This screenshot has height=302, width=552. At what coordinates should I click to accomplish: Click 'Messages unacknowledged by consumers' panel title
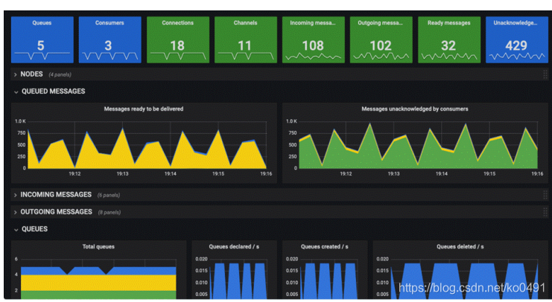tap(415, 109)
